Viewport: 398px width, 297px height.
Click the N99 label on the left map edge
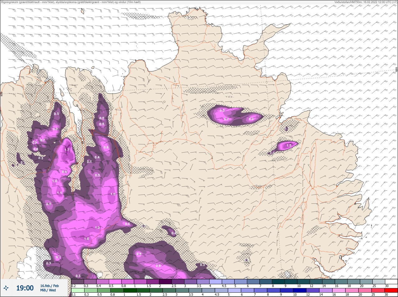tap(2, 93)
